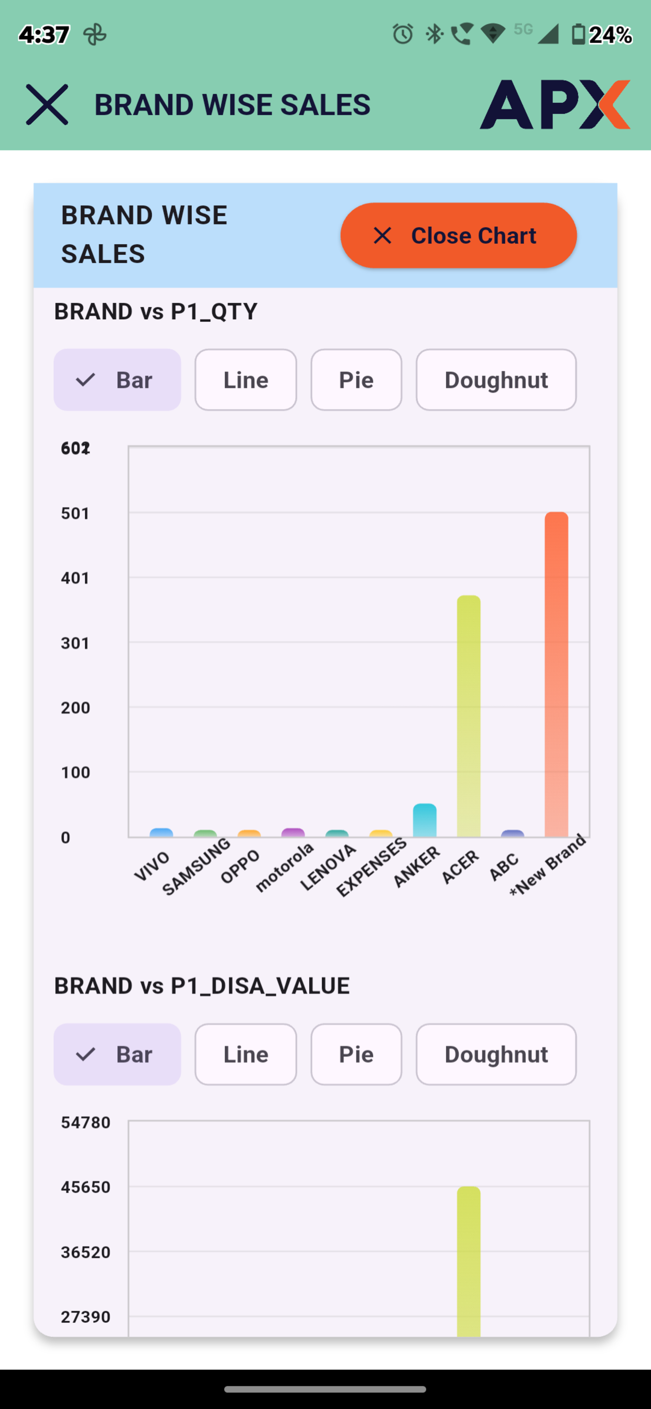
Task: Tap the Wi-Fi status bar icon
Action: (x=492, y=35)
